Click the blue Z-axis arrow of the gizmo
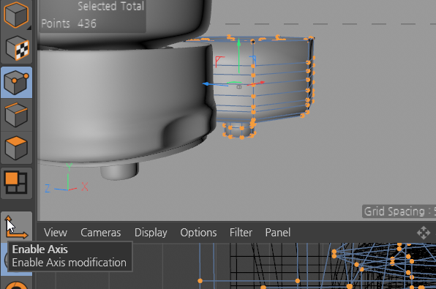The width and height of the screenshot is (436, 289). pos(206,83)
